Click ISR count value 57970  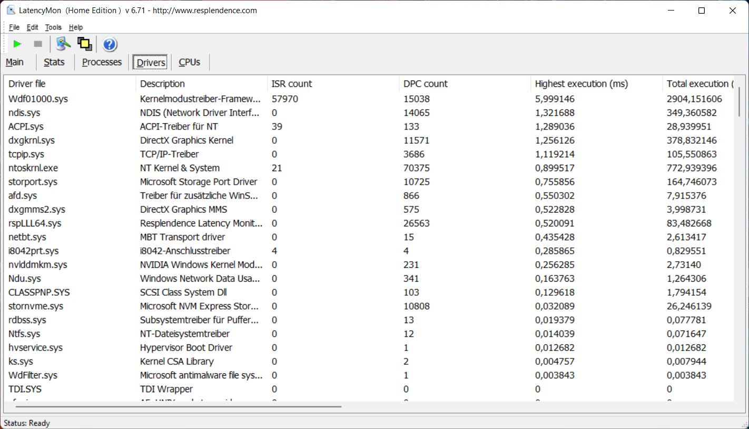point(284,99)
